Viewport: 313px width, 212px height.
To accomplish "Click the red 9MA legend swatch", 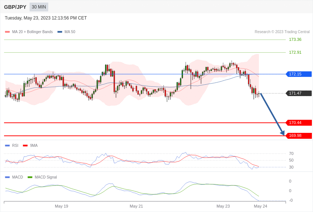I will point(25,146).
